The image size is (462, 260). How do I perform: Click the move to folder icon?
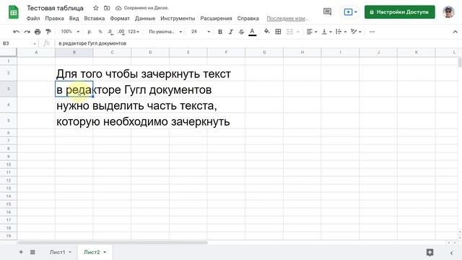pos(107,8)
